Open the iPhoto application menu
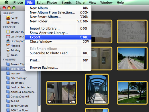The image size is (149, 112). coord(18,3)
